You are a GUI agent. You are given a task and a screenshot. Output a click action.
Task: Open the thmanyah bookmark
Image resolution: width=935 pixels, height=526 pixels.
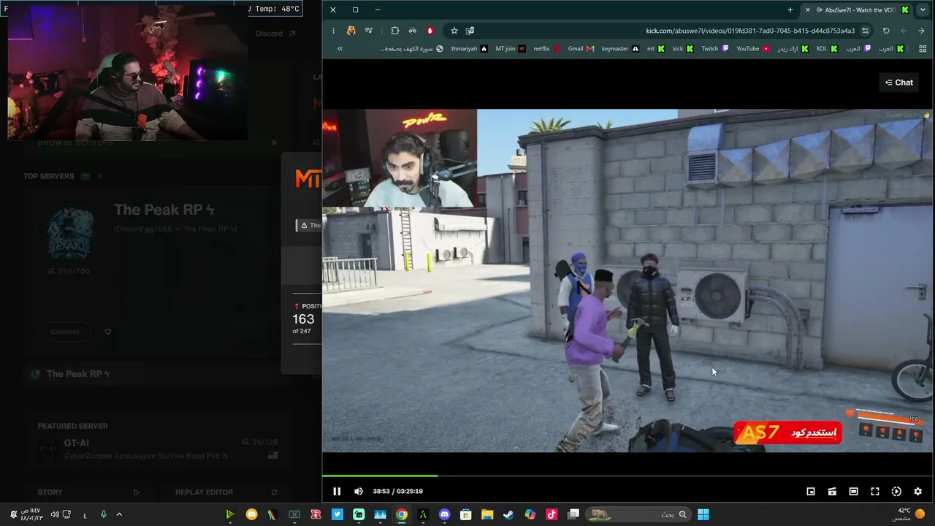point(469,49)
